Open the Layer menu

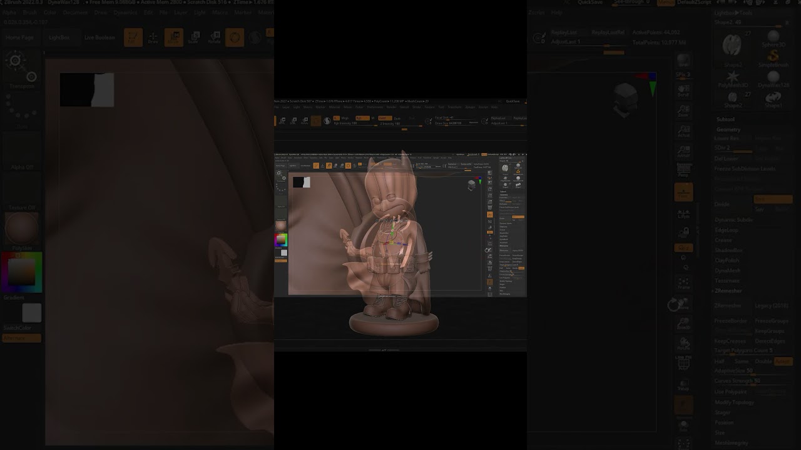coord(180,12)
